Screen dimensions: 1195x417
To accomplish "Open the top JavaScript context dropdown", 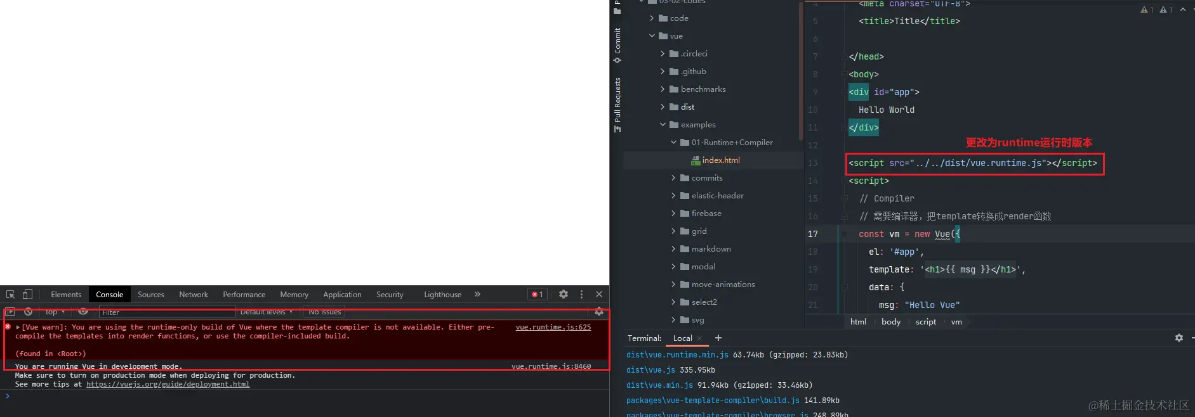I will (x=55, y=312).
